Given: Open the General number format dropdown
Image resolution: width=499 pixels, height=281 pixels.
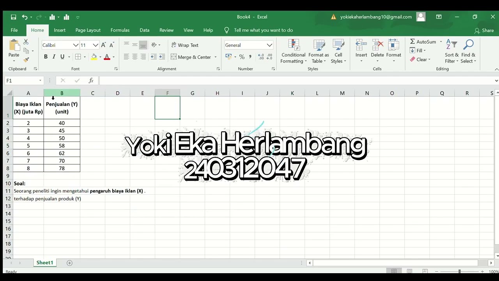Looking at the screenshot, I should click(x=269, y=45).
